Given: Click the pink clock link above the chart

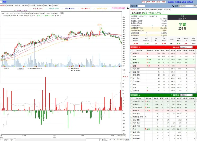Looking at the screenshot, I should (119, 8).
